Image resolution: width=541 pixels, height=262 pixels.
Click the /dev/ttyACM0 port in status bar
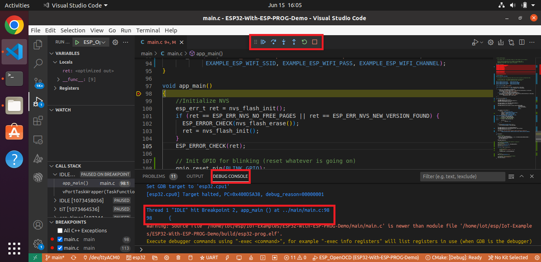click(x=101, y=258)
